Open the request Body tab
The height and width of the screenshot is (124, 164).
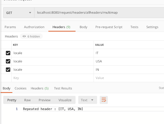pos(84,27)
